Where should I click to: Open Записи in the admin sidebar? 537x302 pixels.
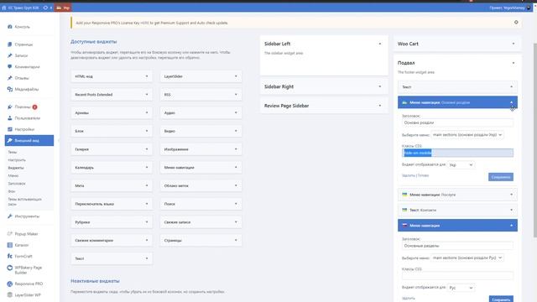pos(21,55)
